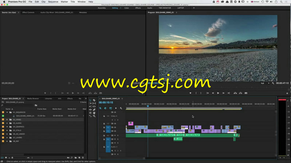Toggle Linked Selection in timeline

click(111, 108)
